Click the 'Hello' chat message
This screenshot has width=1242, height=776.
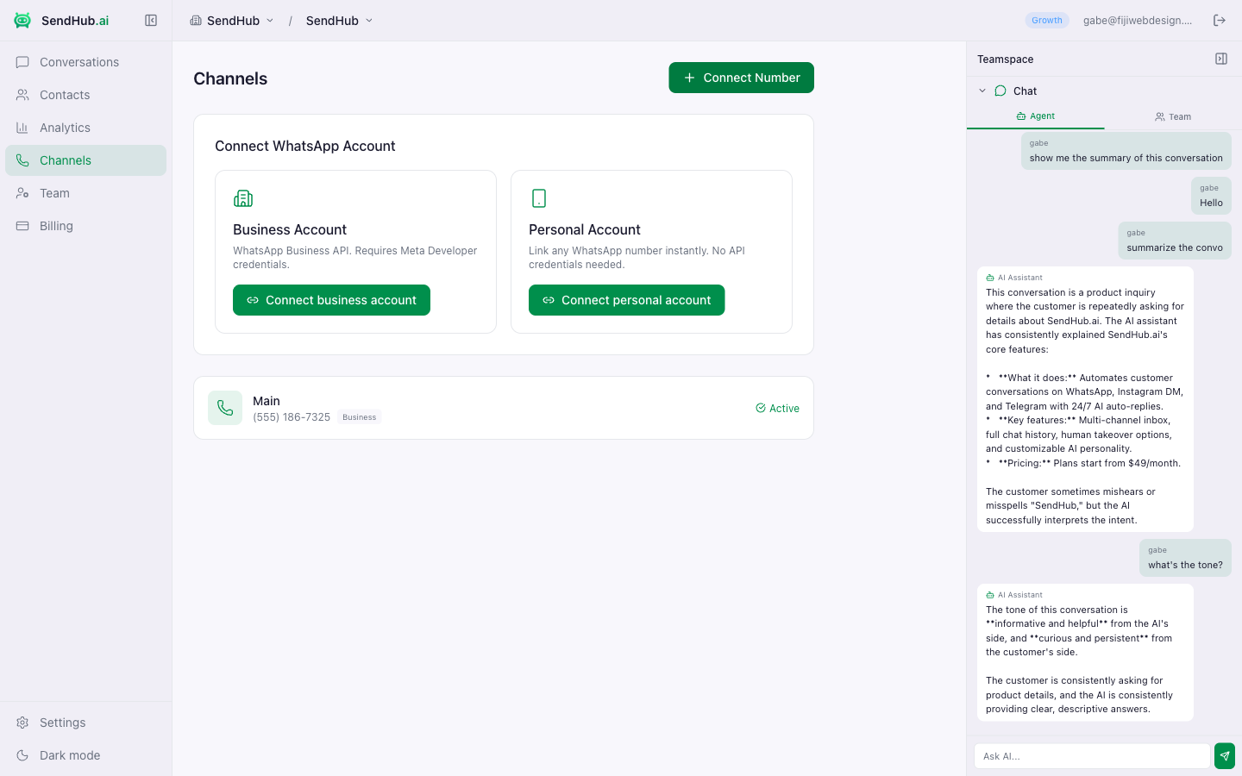coord(1211,196)
